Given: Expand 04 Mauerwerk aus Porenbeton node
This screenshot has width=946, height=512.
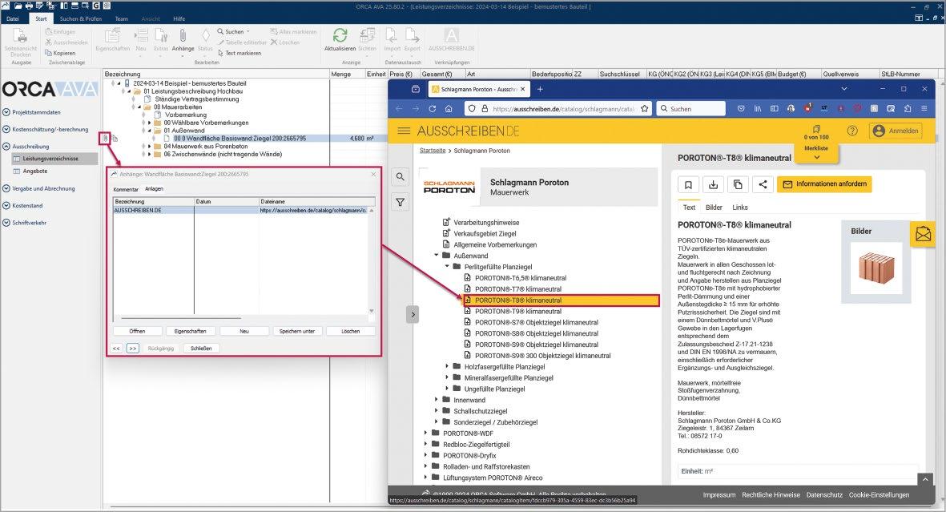Looking at the screenshot, I should click(x=151, y=146).
